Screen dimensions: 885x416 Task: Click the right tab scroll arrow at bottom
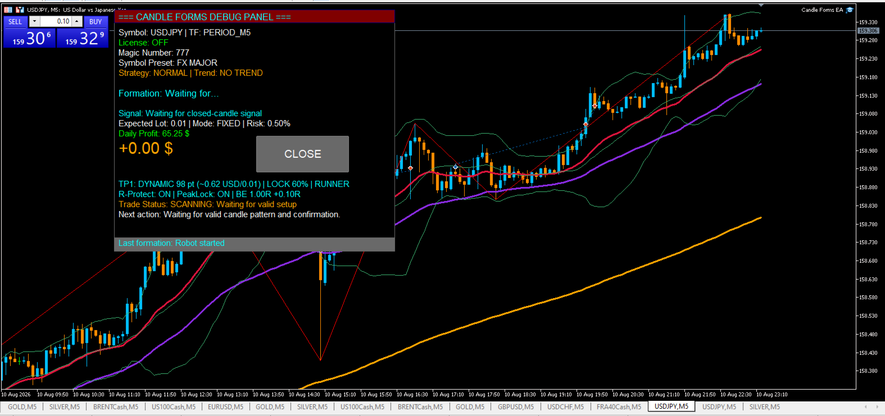point(877,406)
